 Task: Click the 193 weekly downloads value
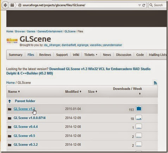pyautogui.click(x=131, y=110)
